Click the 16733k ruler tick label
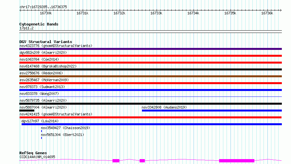 (x=156, y=13)
